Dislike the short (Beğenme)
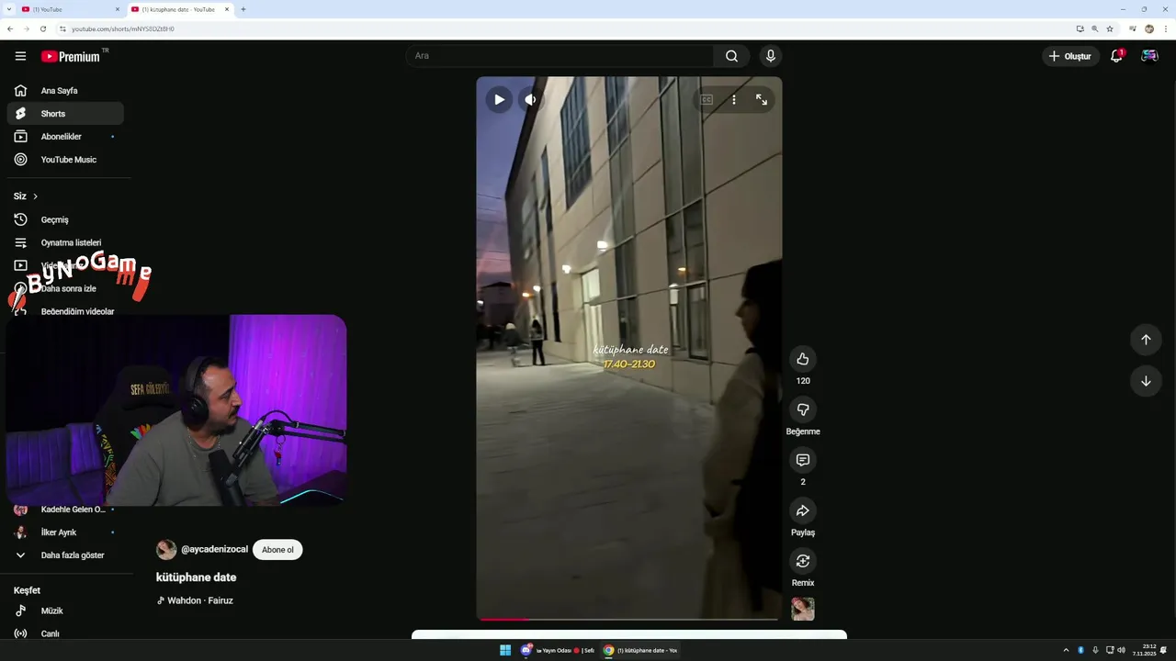Screen dimensions: 1176x661 tap(803, 409)
